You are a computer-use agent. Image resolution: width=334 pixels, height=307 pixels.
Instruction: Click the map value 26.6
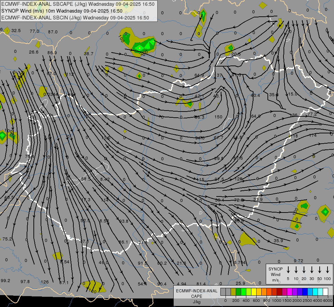point(34,52)
